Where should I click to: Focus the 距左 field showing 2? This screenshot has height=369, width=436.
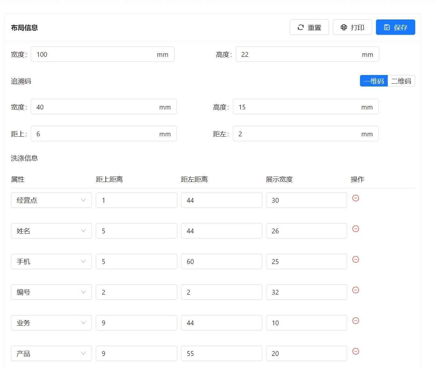(306, 133)
